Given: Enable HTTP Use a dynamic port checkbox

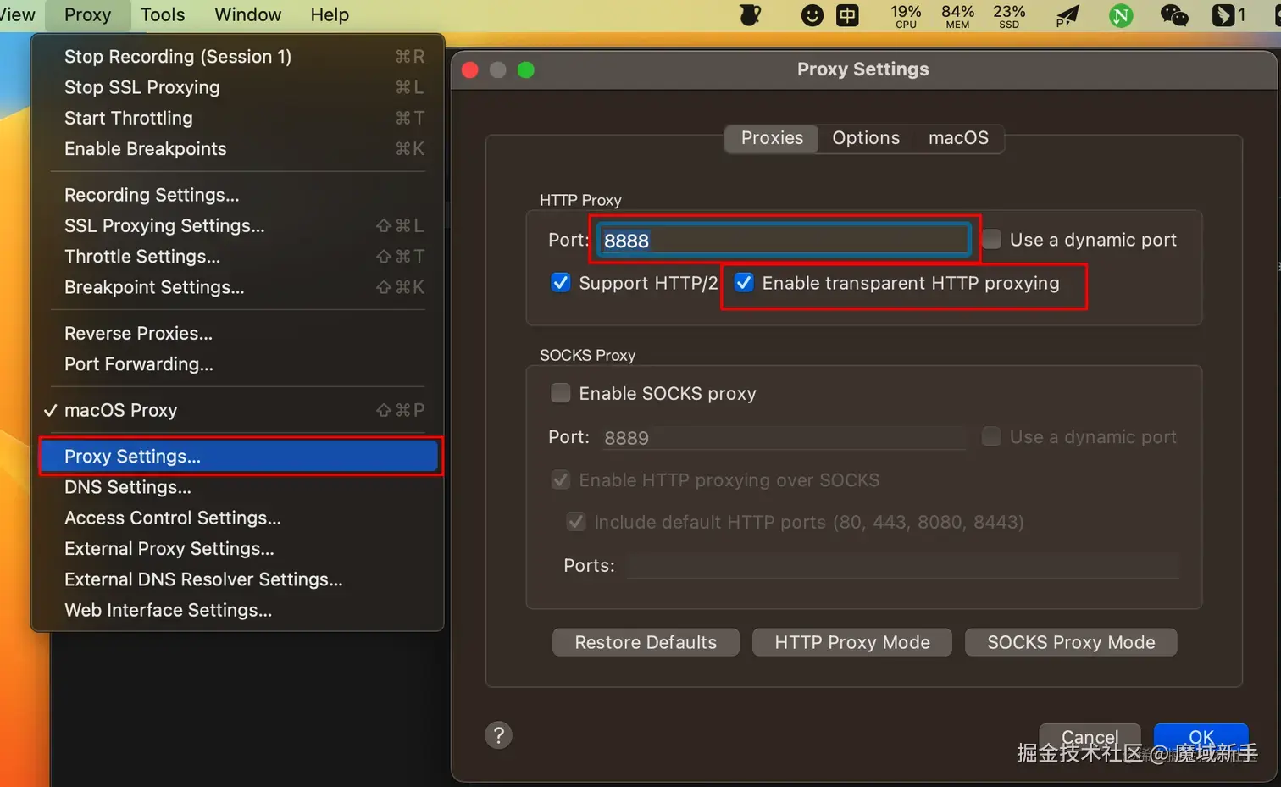Looking at the screenshot, I should 991,240.
